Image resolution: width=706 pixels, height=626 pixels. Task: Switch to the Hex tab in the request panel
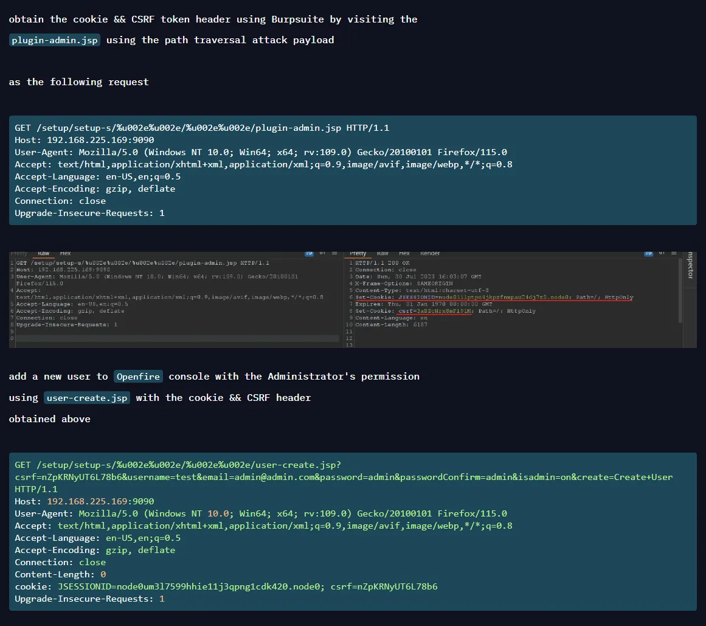coord(65,254)
